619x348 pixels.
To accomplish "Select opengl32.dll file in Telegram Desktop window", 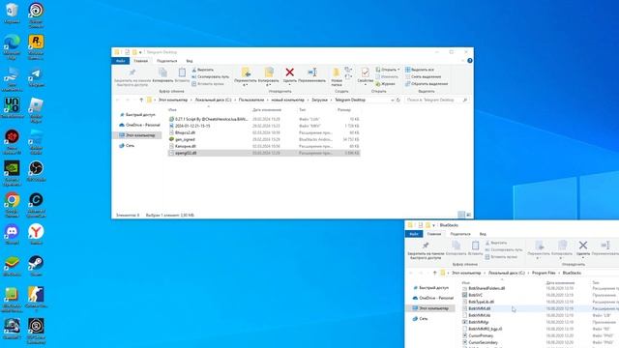I will 264,153.
